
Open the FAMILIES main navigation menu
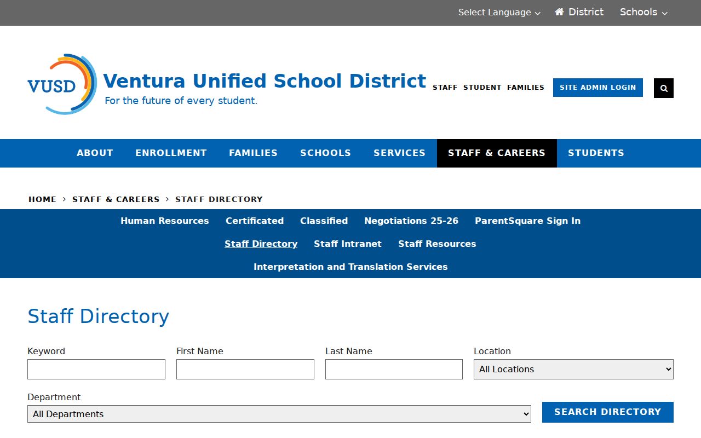pos(253,153)
